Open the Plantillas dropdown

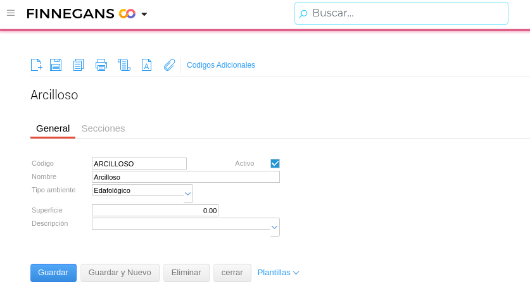coord(279,273)
